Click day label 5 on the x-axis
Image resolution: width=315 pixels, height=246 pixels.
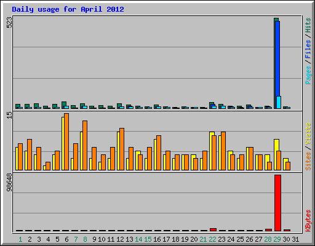point(57,239)
